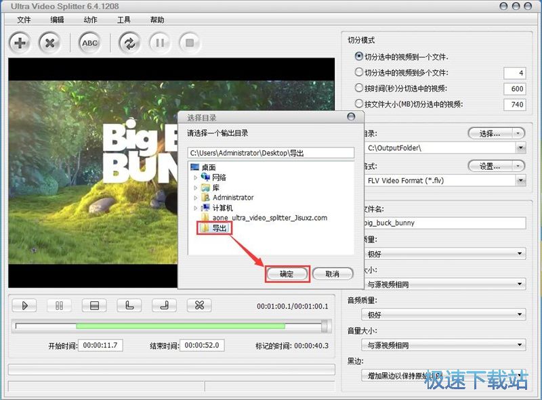Confirm directory with 确定 button
This screenshot has width=542, height=400.
point(287,274)
